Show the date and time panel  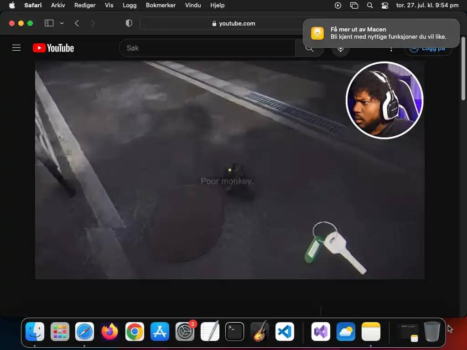coord(427,5)
